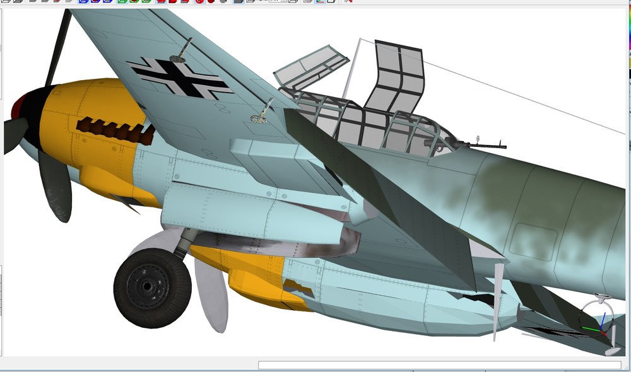Click the third blue wireframe cube icon

(107, 1)
